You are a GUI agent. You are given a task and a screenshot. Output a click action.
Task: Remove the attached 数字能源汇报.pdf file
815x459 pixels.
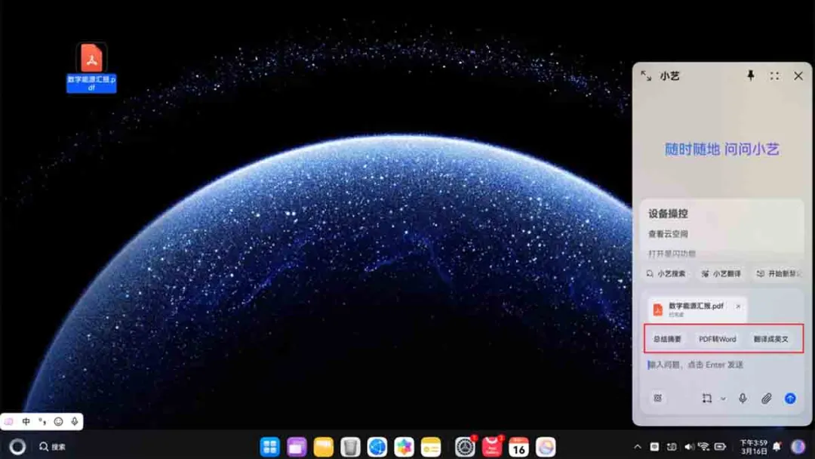pyautogui.click(x=738, y=307)
